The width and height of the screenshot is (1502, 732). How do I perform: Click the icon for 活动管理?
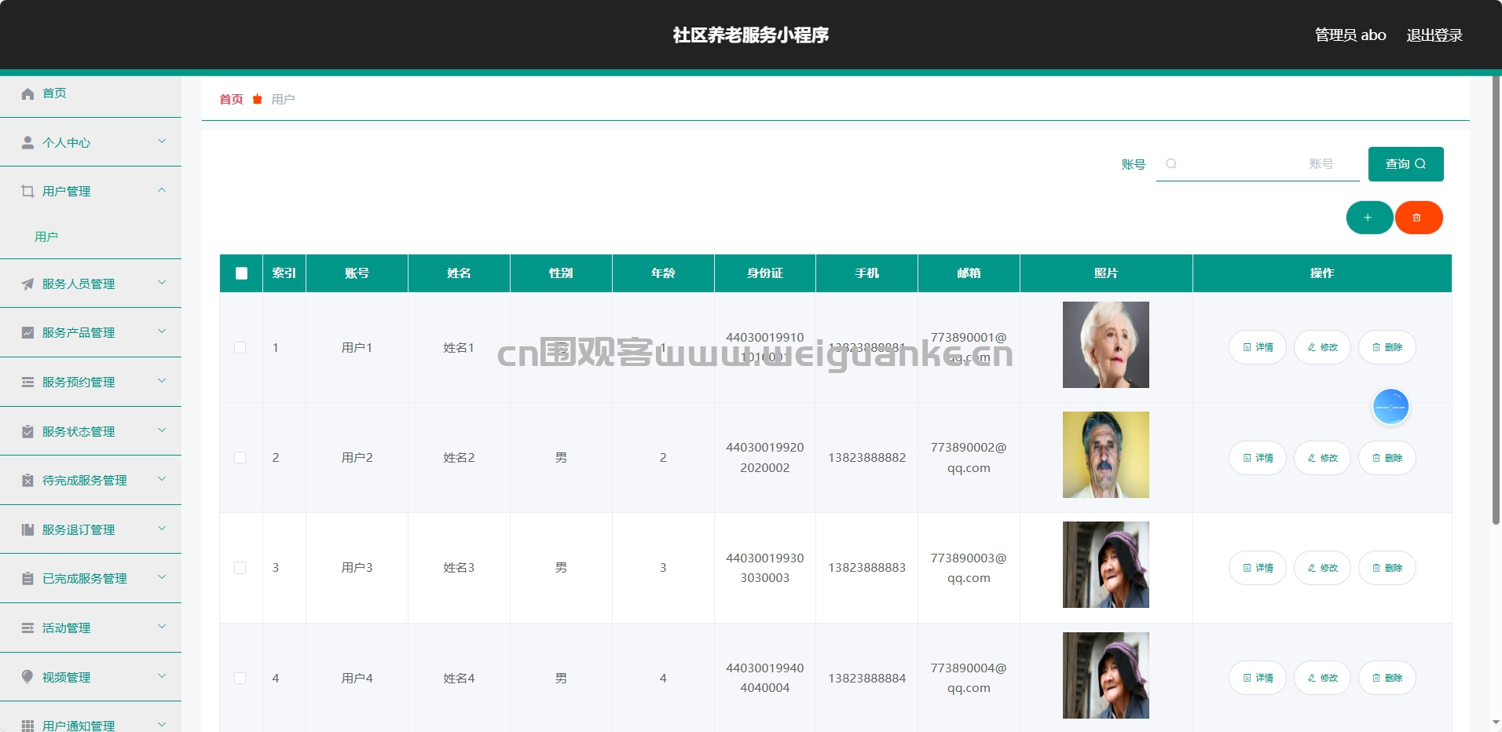(x=27, y=628)
